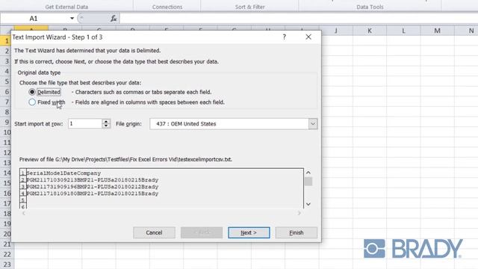This screenshot has width=478, height=269.
Task: Select row 10 header
Action: [6, 132]
